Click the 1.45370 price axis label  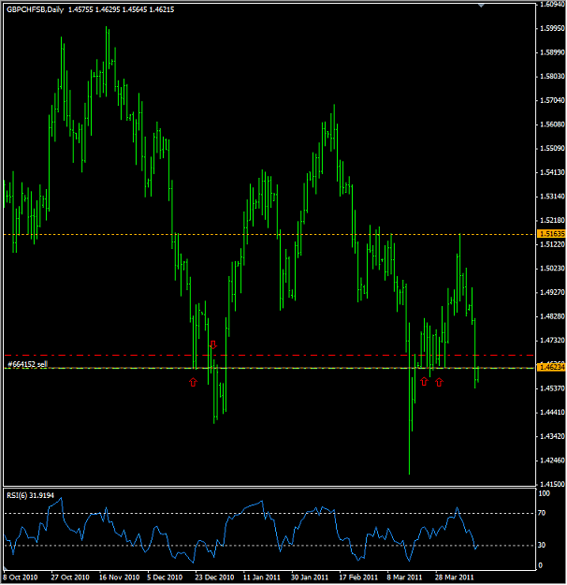(552, 388)
